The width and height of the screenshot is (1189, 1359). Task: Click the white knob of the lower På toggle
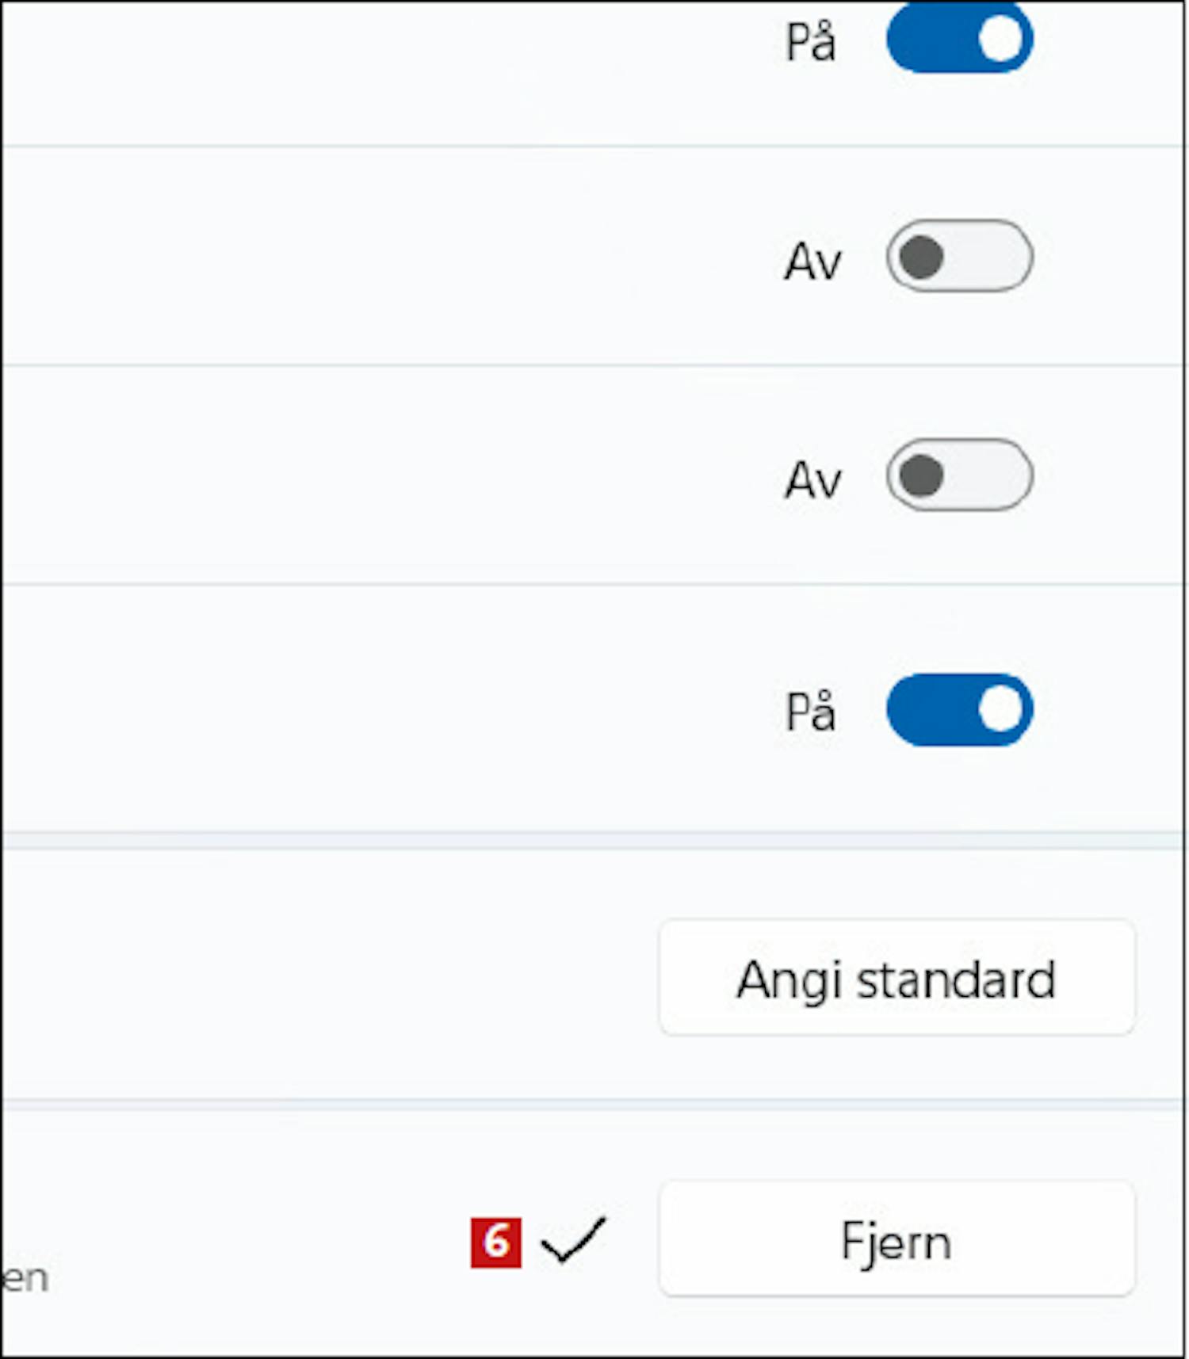(x=1000, y=709)
